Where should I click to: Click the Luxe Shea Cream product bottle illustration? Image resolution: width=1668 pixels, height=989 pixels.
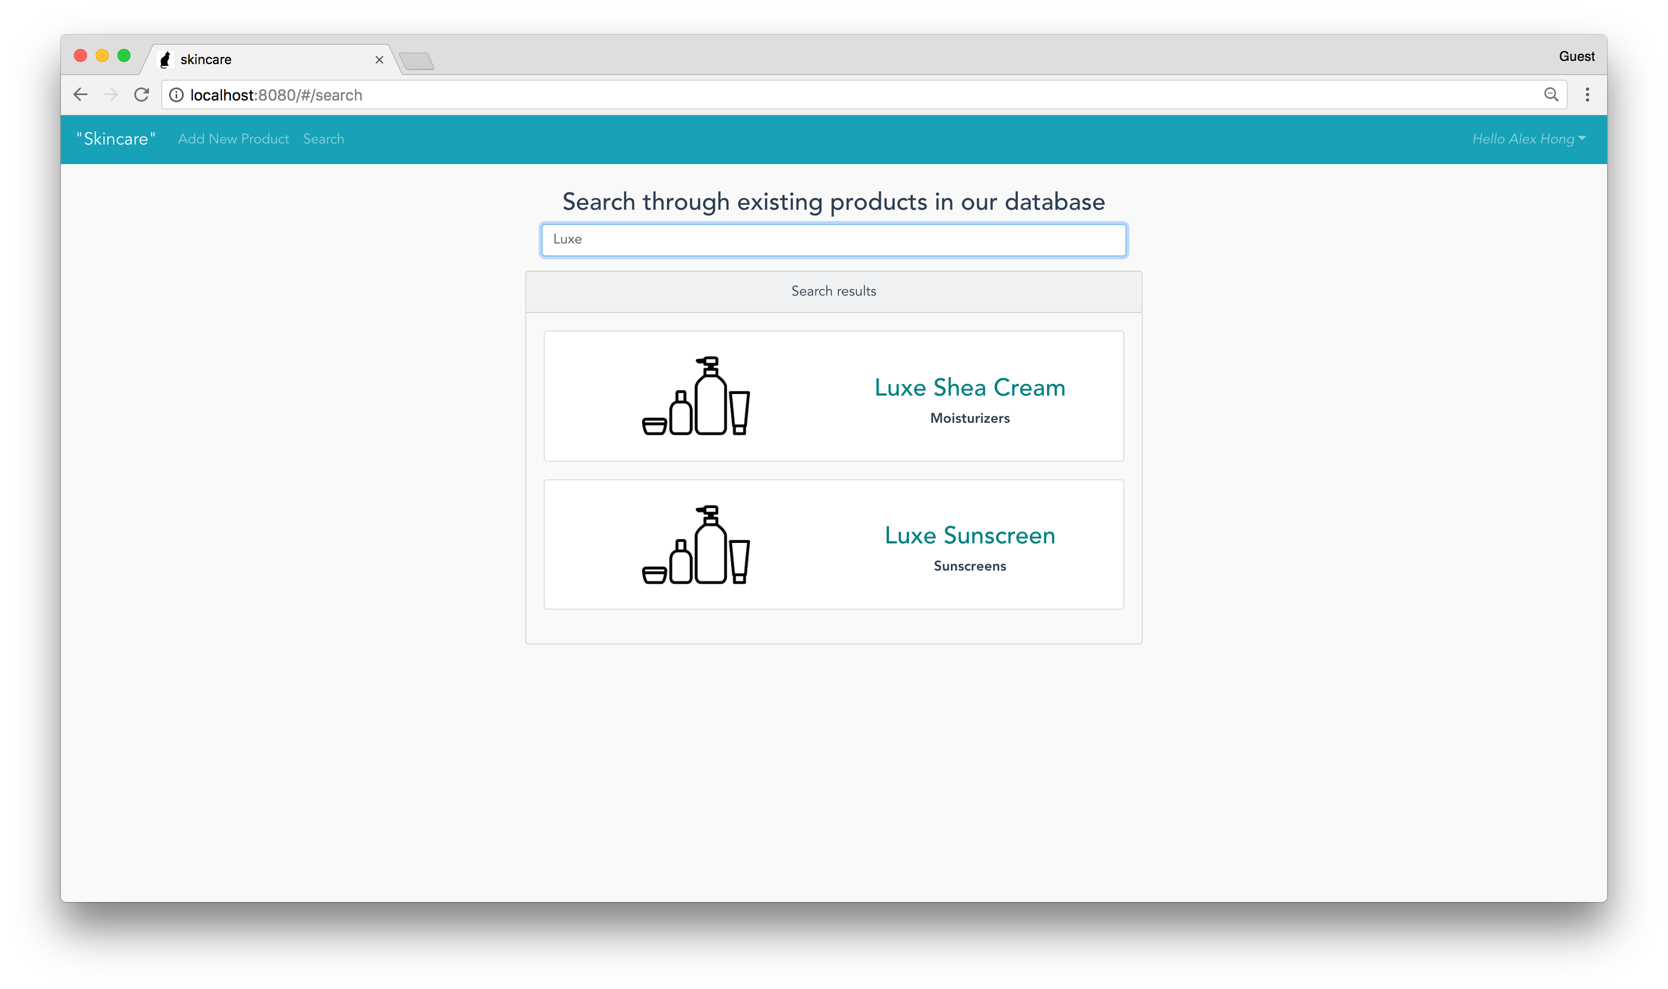click(x=695, y=397)
